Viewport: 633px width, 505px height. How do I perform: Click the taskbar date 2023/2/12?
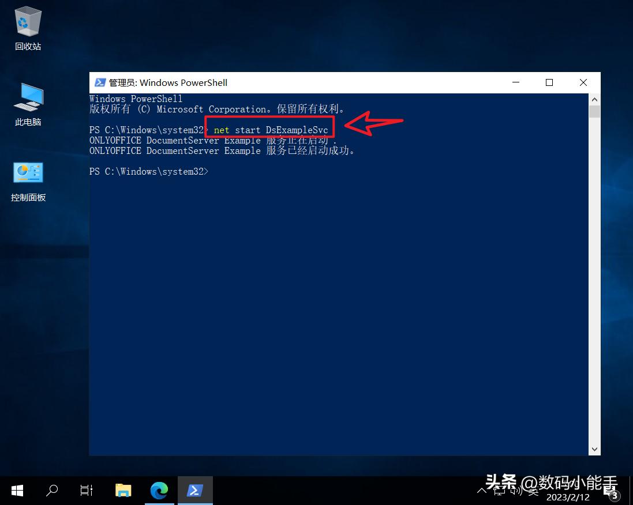coord(568,497)
